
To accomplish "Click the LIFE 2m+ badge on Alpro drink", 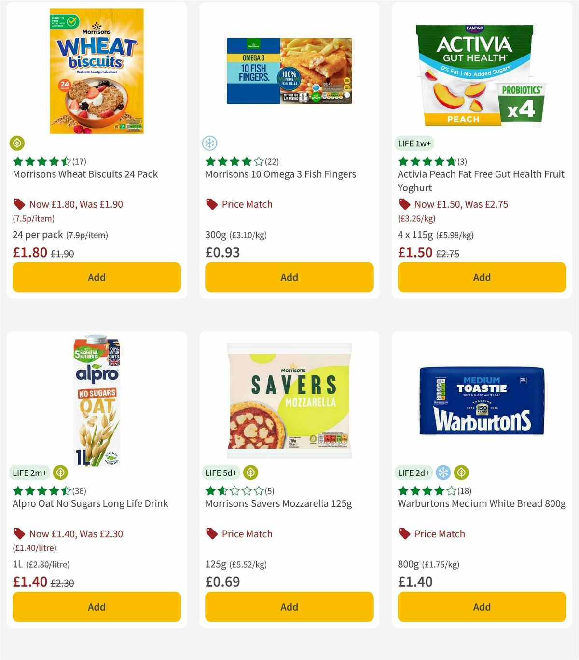I will pyautogui.click(x=29, y=473).
